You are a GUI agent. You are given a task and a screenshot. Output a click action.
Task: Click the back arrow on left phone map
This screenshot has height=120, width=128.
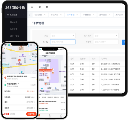5,48
